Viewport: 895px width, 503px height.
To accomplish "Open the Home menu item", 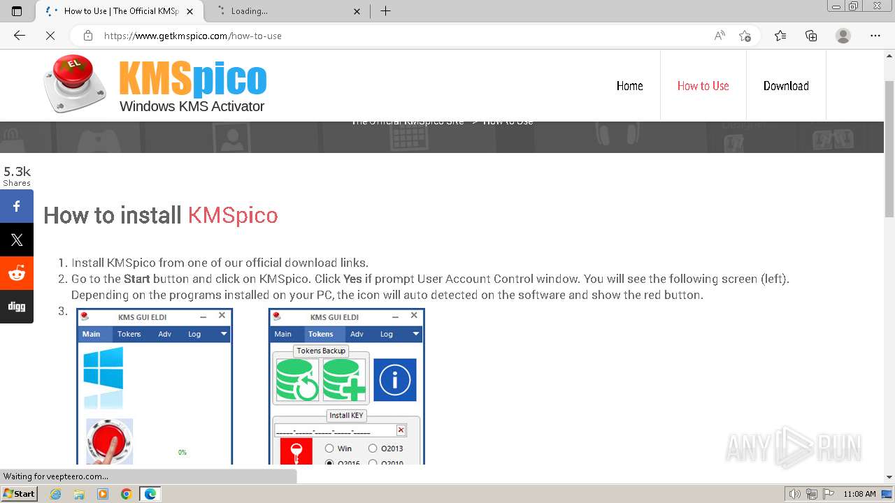I will [x=629, y=86].
